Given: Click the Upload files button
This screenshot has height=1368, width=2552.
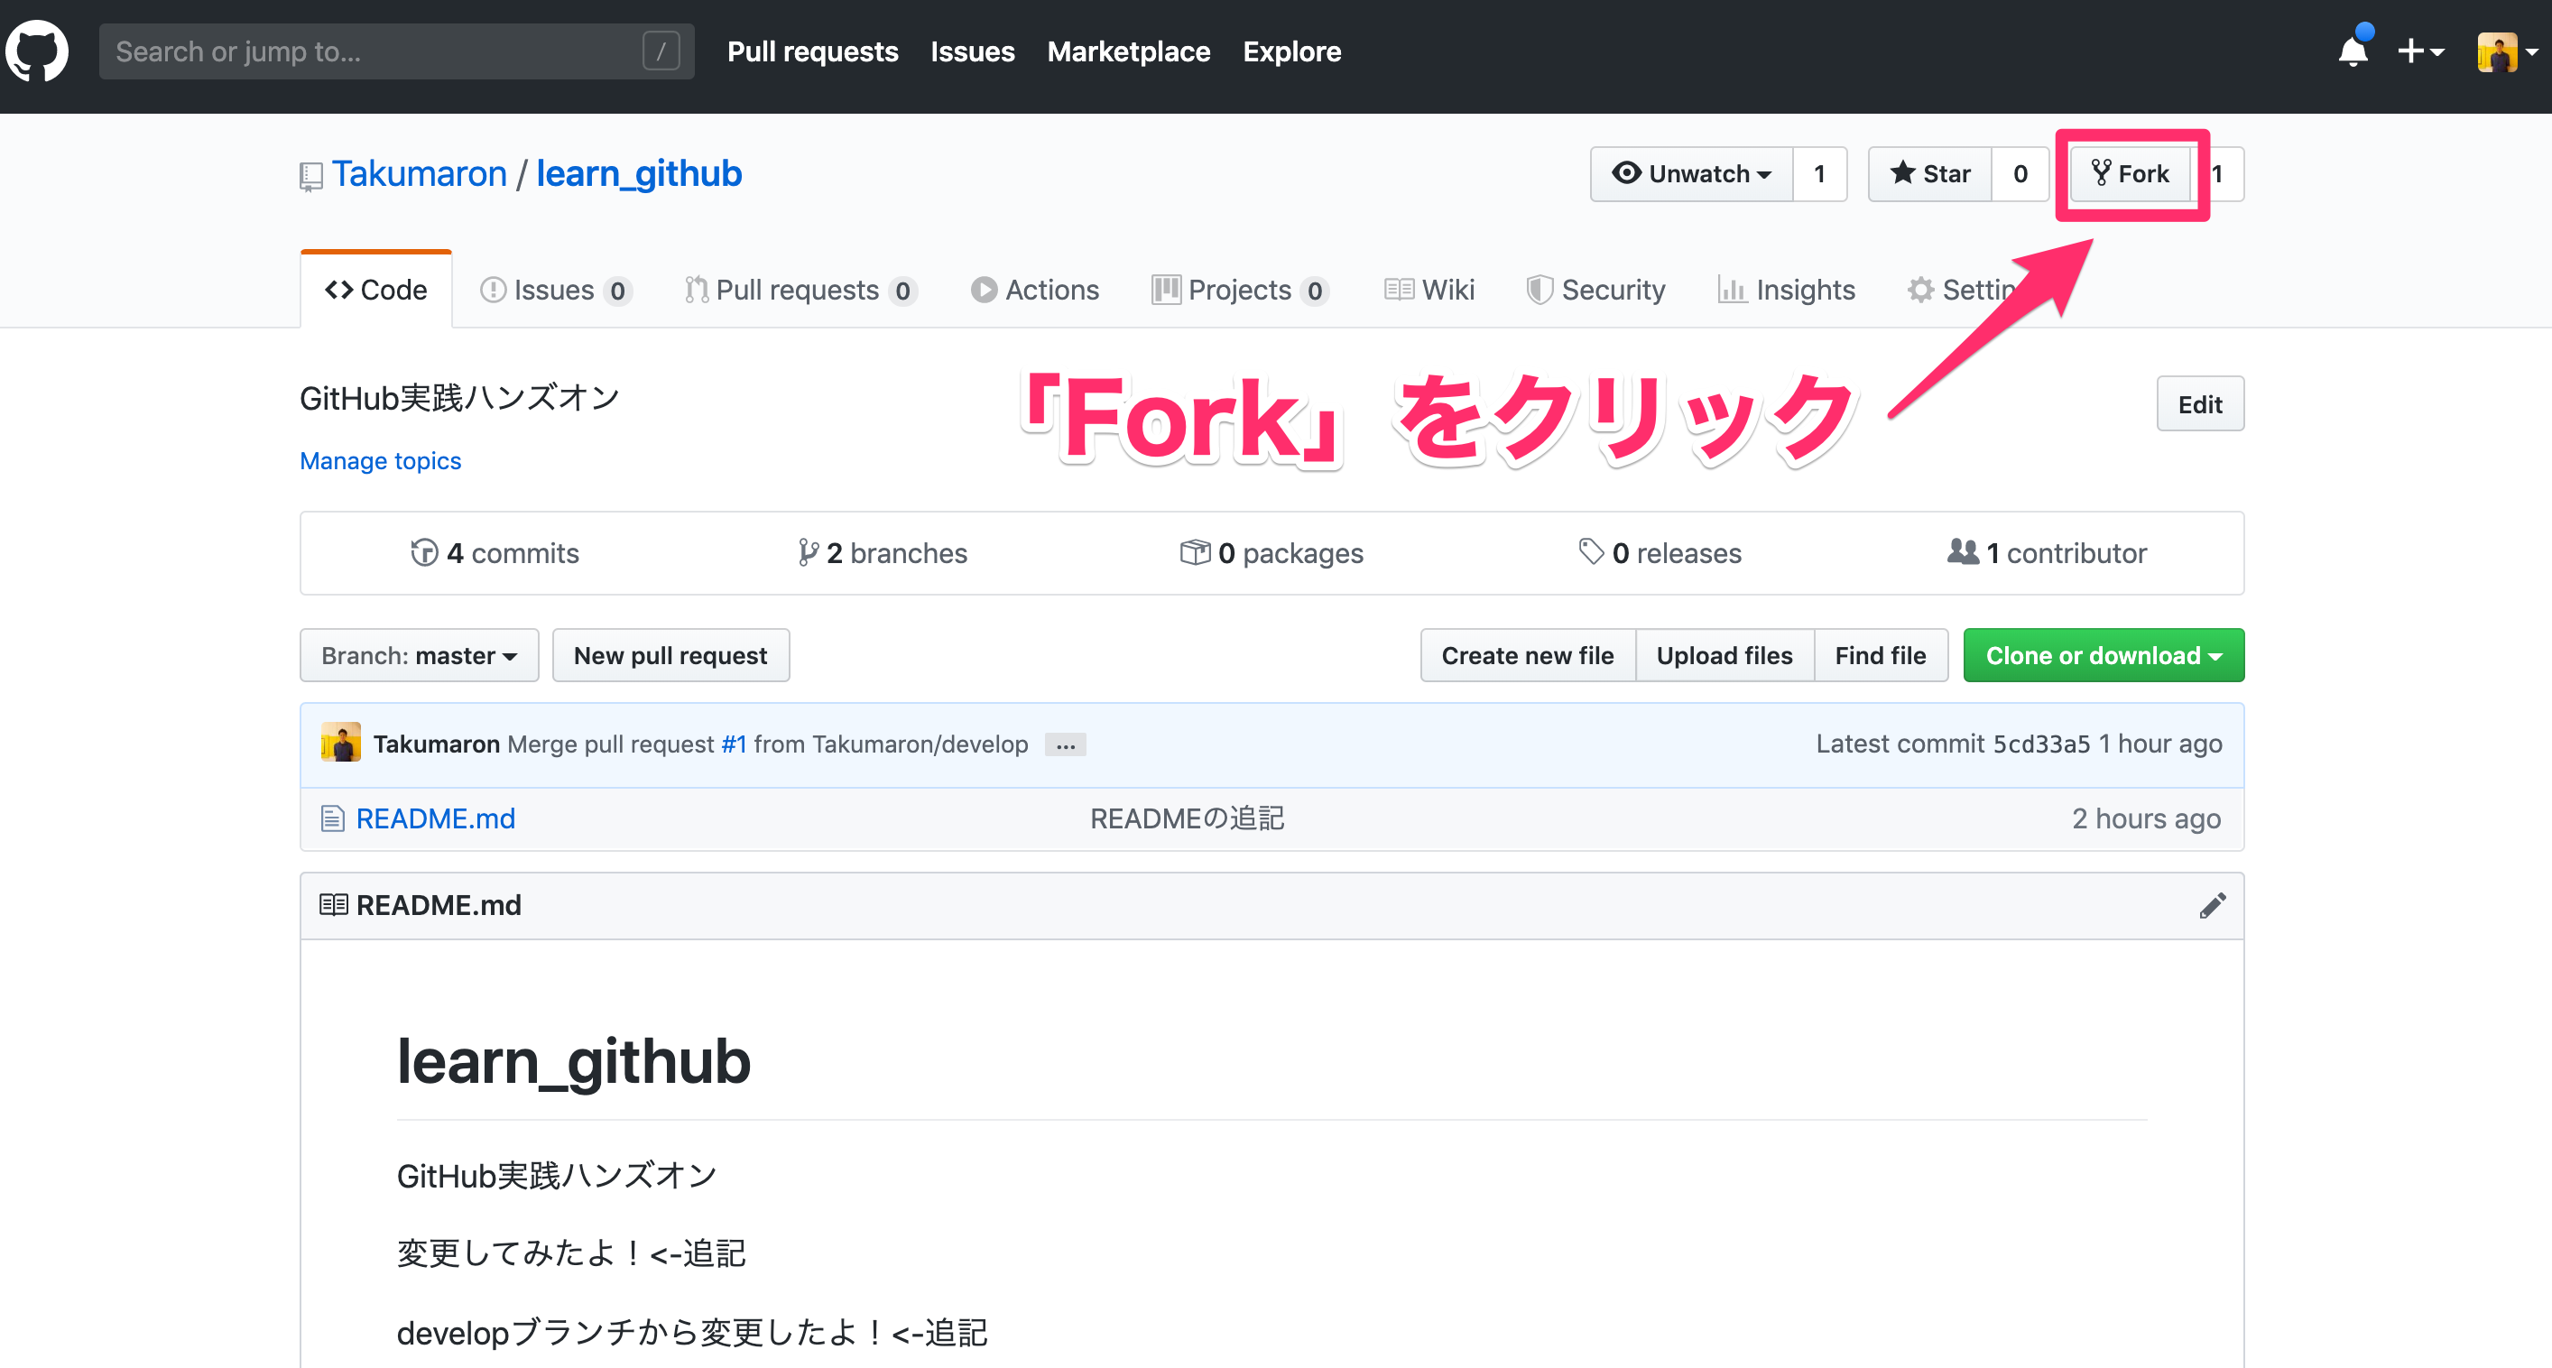Looking at the screenshot, I should (1724, 654).
